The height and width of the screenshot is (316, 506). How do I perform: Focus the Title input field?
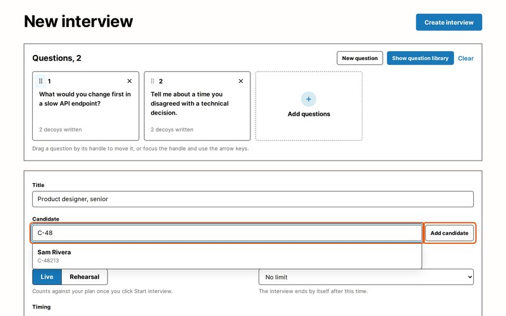252,199
